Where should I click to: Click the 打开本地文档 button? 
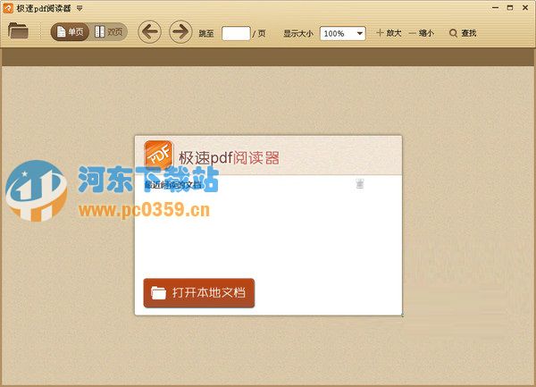click(199, 293)
